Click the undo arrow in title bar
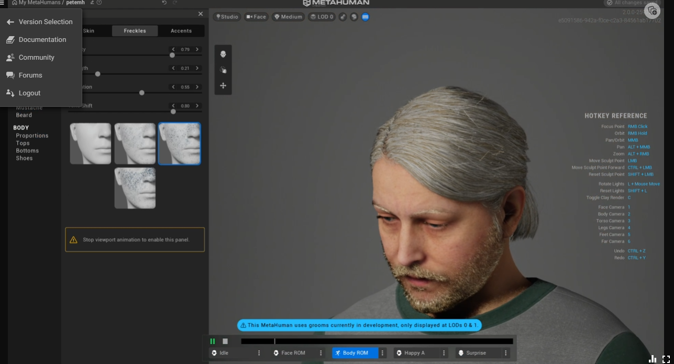 click(x=164, y=3)
